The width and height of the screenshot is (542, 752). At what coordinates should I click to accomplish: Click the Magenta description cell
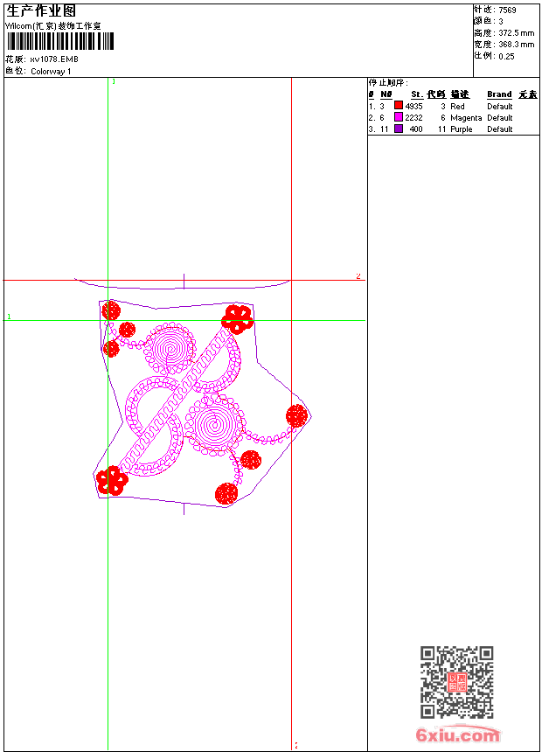coord(466,118)
